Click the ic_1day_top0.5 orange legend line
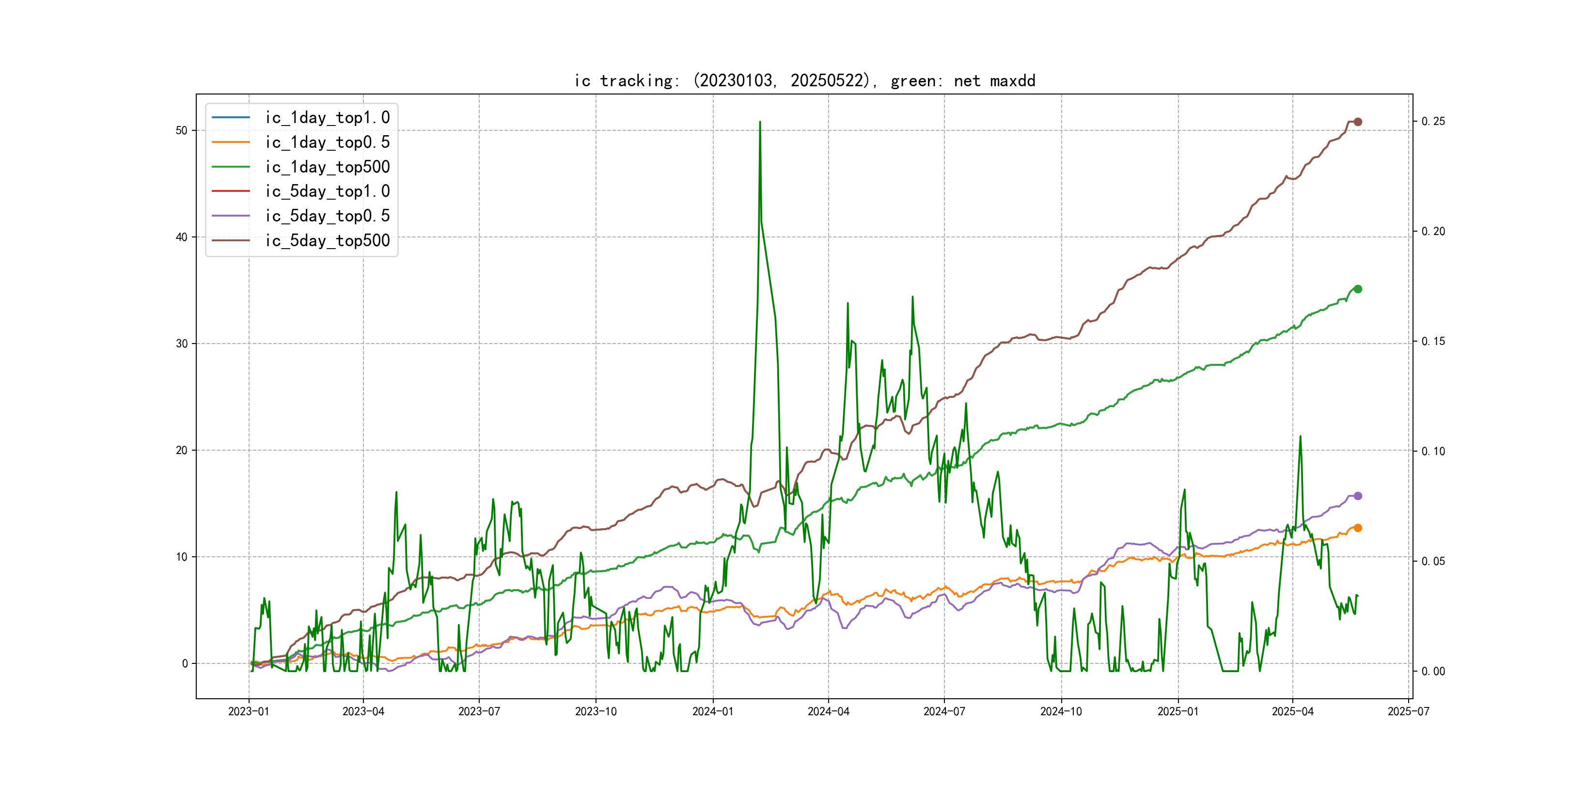Screen dimensions: 1570x785 click(230, 142)
